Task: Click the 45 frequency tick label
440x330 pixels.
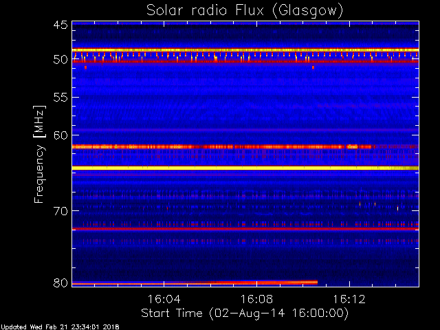Action: click(x=60, y=25)
